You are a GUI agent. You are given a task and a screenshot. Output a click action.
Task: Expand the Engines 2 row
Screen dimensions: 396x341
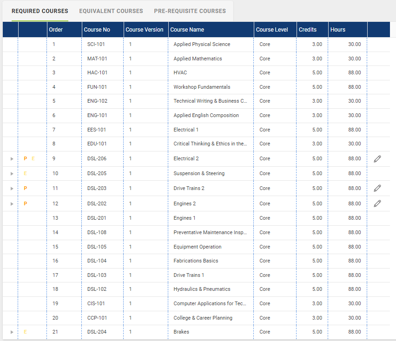click(12, 203)
